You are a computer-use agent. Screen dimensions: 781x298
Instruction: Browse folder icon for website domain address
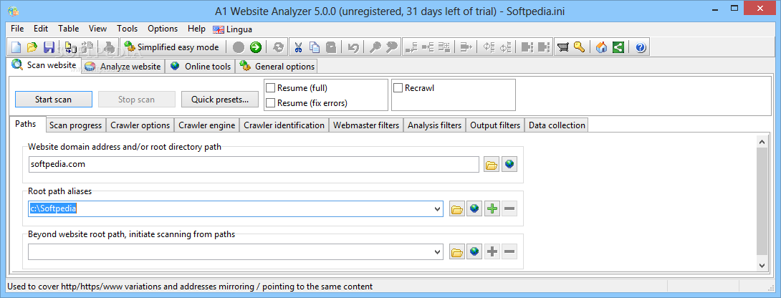[x=492, y=164]
